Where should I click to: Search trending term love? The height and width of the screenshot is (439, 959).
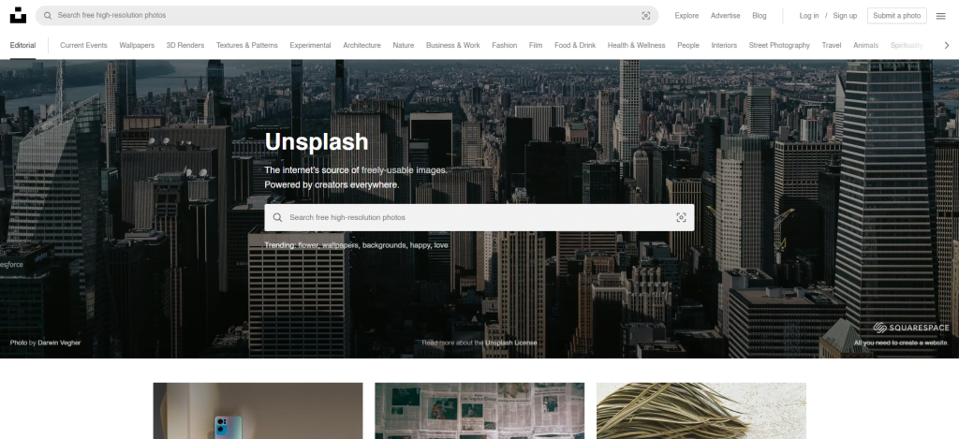click(x=441, y=245)
